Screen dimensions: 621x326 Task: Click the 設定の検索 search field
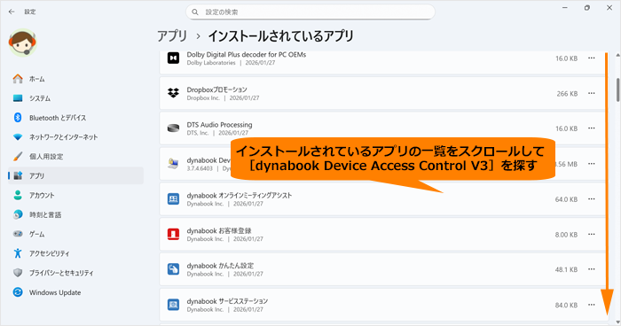tap(310, 12)
